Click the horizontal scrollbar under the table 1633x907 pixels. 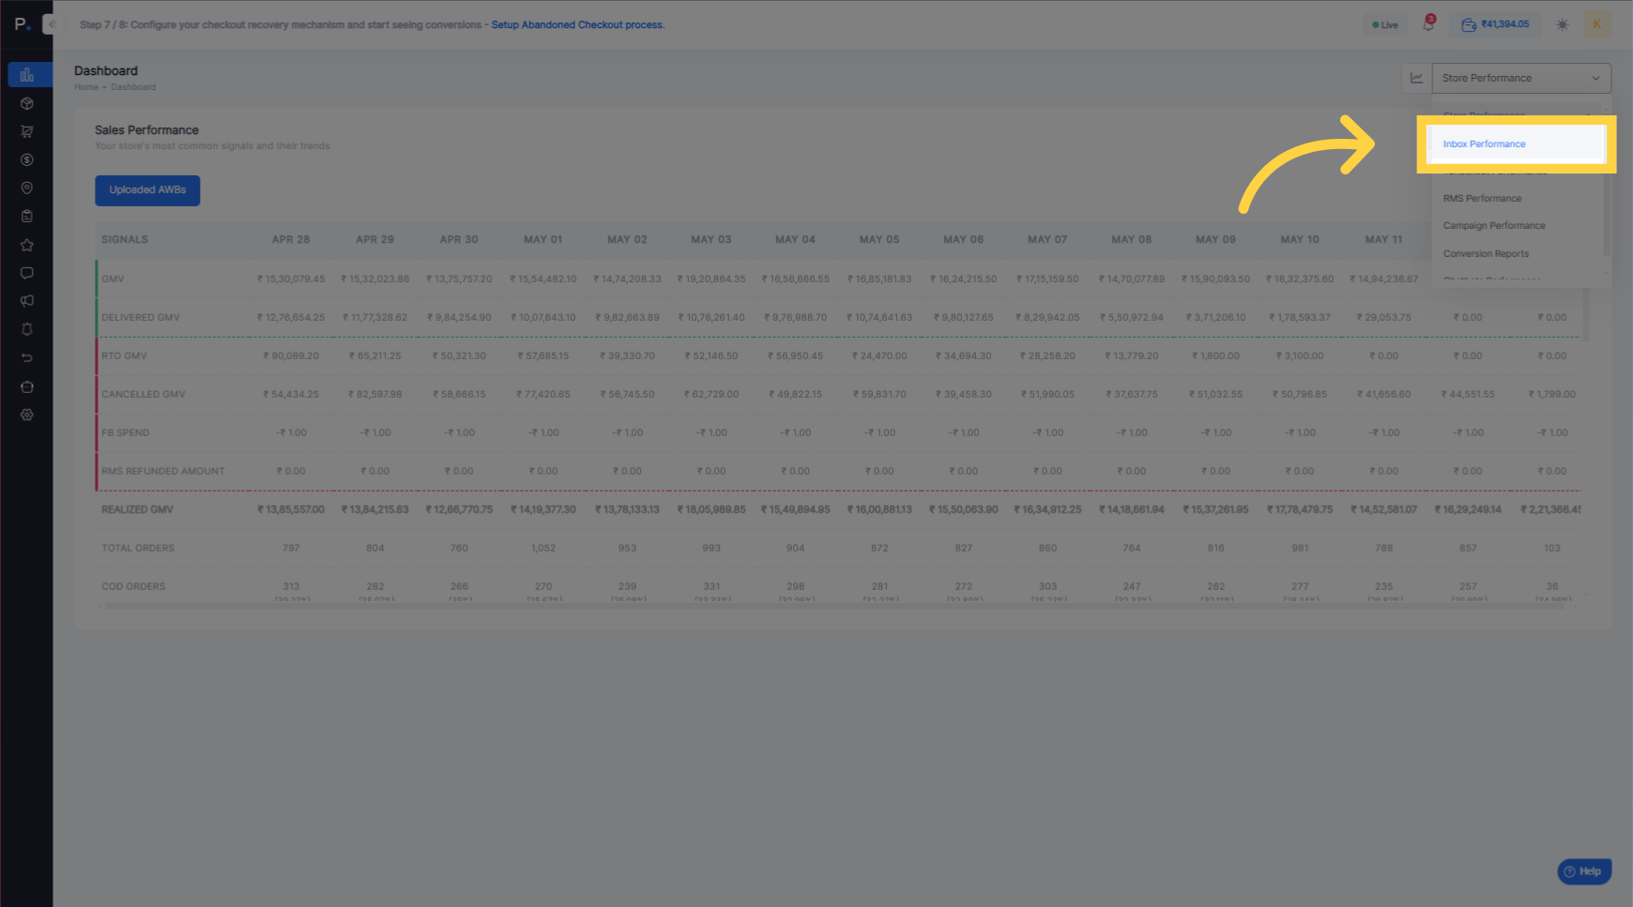[x=835, y=606]
